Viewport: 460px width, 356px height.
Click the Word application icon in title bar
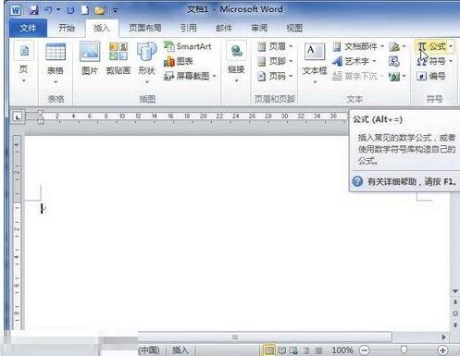coord(15,10)
